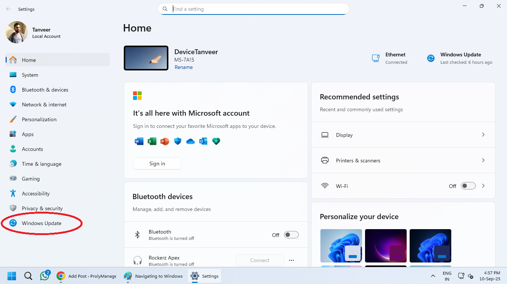This screenshot has width=507, height=284.
Task: Show hidden tray icons chevron
Action: (433, 276)
